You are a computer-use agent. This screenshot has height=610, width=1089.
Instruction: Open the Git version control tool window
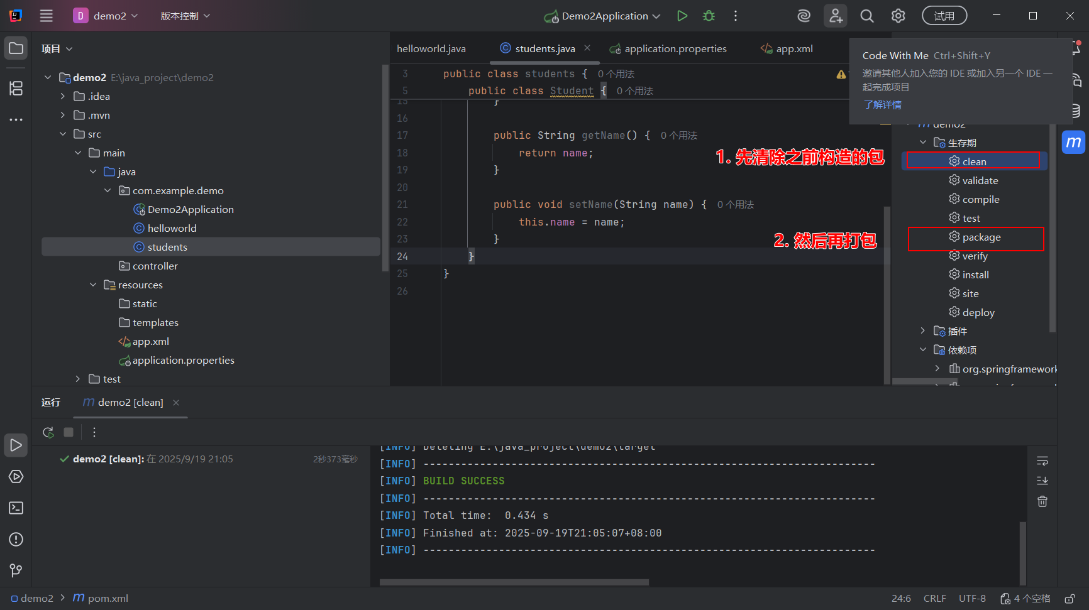tap(16, 570)
